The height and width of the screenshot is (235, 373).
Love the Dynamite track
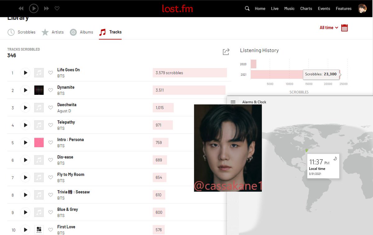(x=50, y=90)
